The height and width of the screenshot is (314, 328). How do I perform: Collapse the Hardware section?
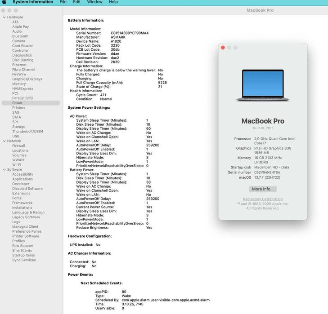tap(4, 18)
